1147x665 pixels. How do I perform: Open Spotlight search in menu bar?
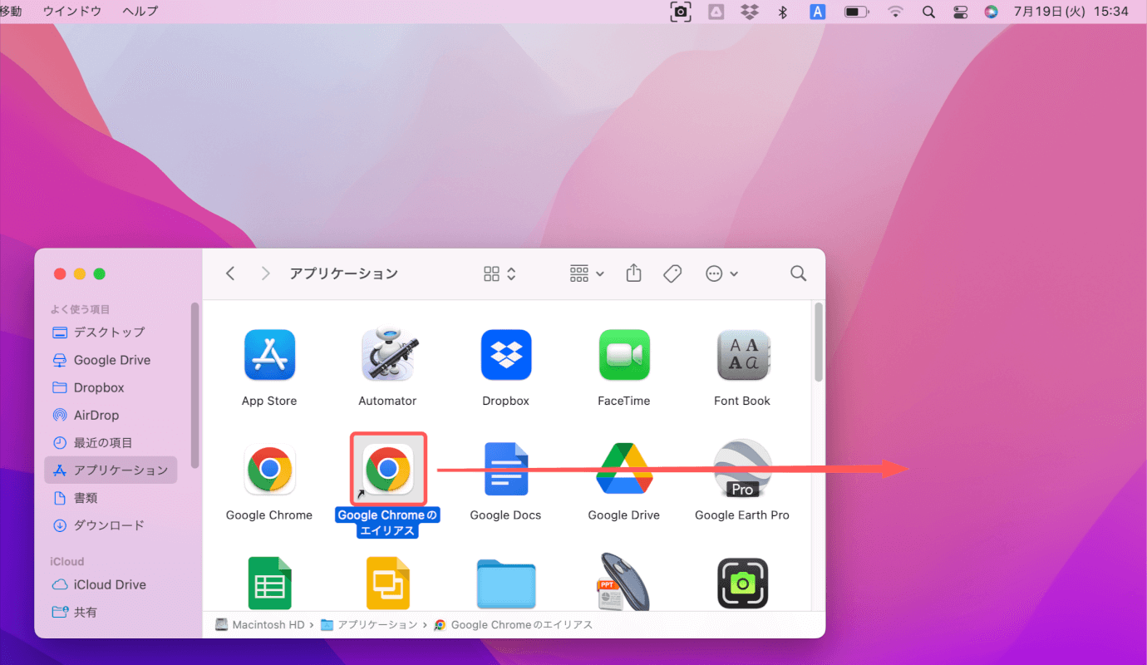pos(928,12)
